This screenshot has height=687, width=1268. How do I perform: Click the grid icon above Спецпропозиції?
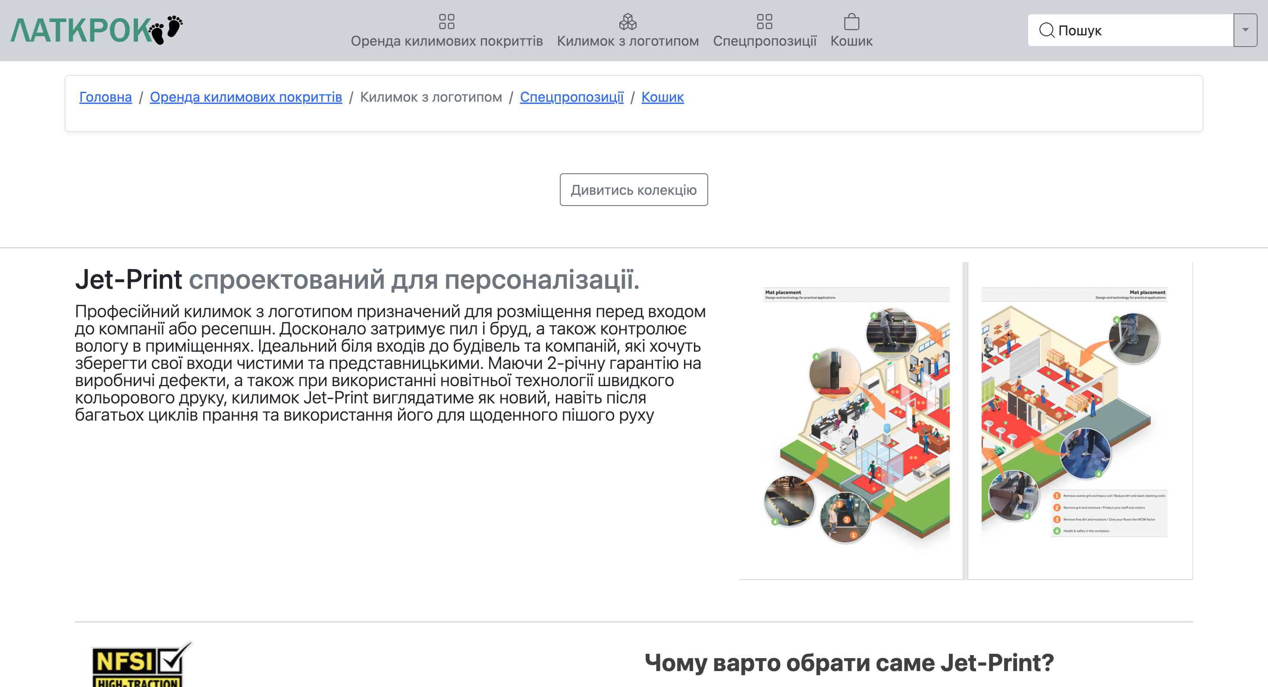tap(764, 22)
